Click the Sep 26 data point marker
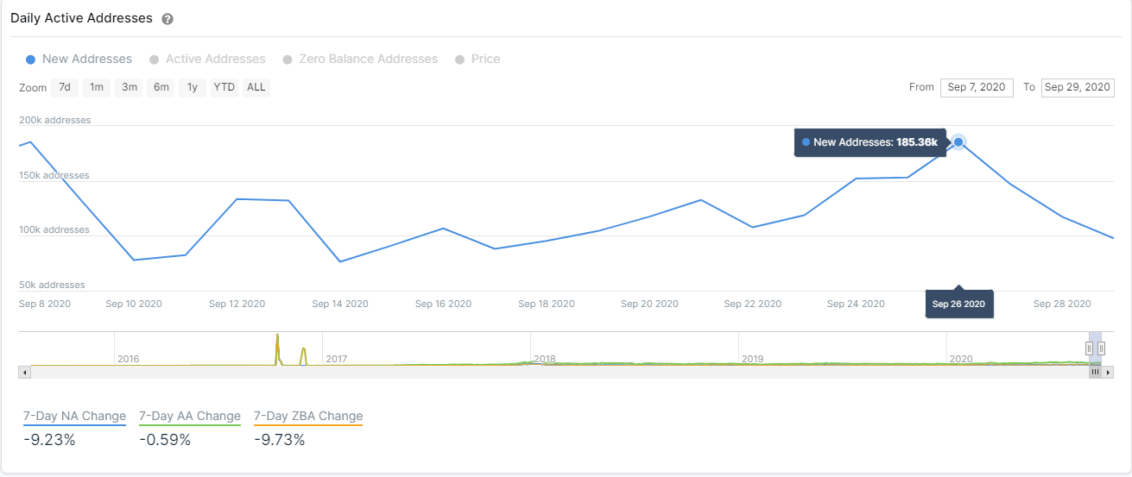 958,142
